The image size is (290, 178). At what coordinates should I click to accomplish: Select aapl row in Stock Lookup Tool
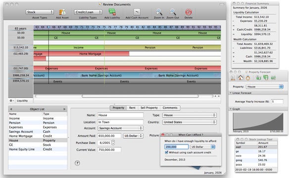tap(256, 147)
